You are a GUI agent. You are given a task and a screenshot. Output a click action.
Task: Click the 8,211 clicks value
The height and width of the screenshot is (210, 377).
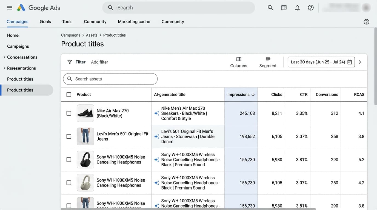[x=277, y=113]
